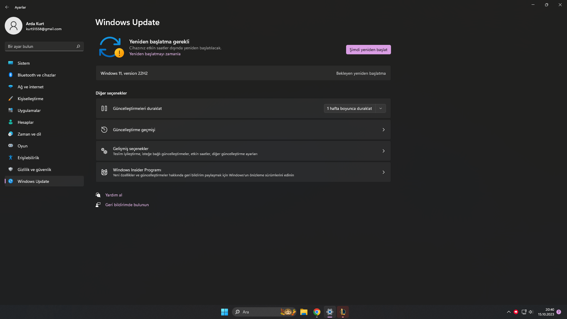Click the hedgehog search highlight icon
This screenshot has height=319, width=567.
[288, 312]
